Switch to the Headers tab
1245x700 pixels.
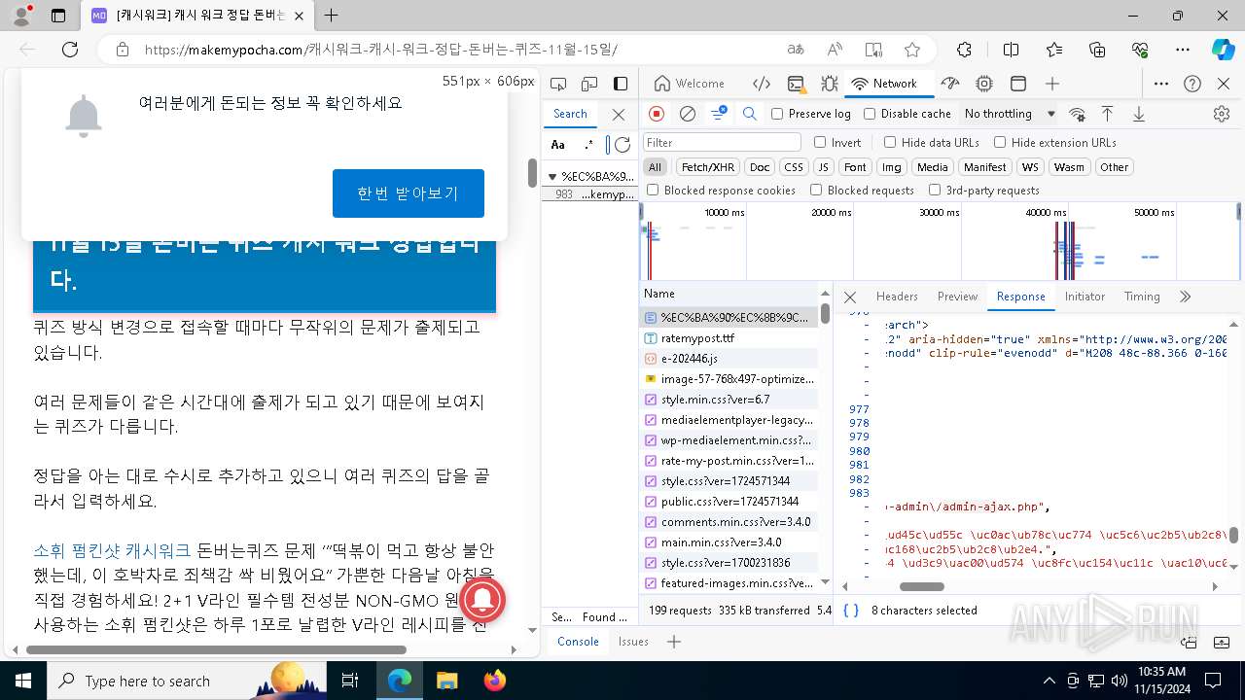point(897,297)
